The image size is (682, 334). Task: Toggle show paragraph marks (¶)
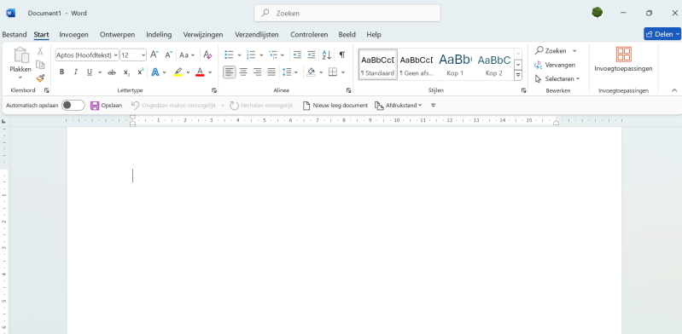[x=342, y=55]
